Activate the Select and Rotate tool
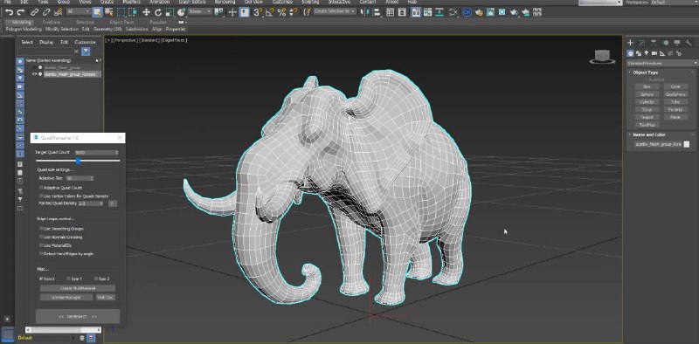The image size is (699, 344). pos(158,12)
